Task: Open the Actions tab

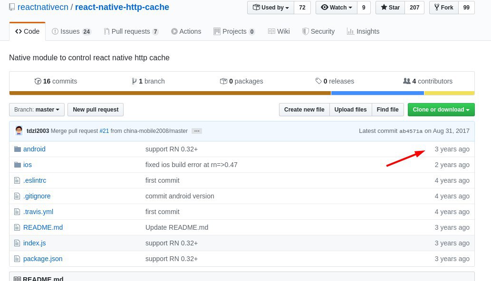Action: coord(186,31)
